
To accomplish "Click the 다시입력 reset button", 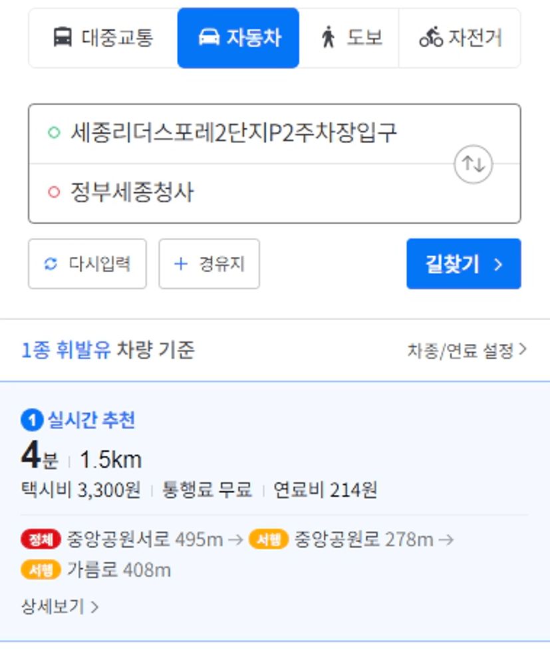I will [87, 263].
